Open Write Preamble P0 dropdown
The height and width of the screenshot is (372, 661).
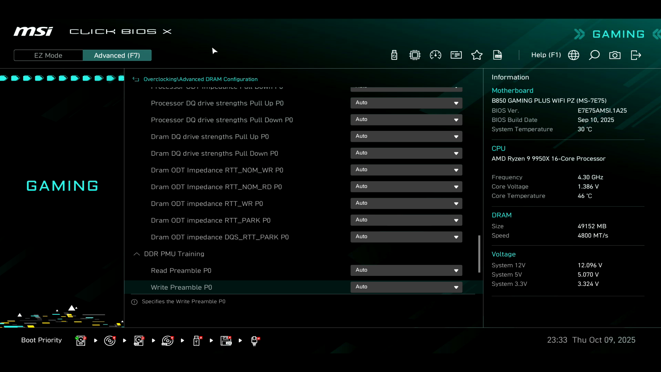(406, 287)
